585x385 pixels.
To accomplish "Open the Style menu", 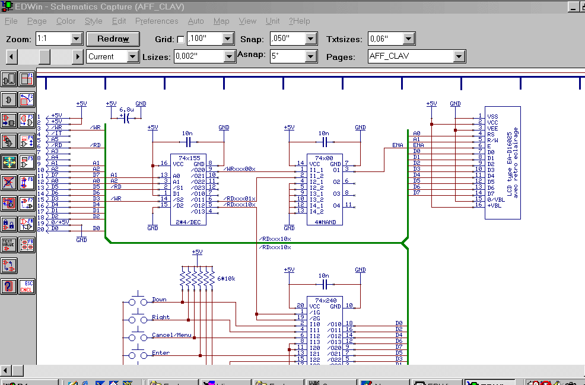I will point(93,21).
